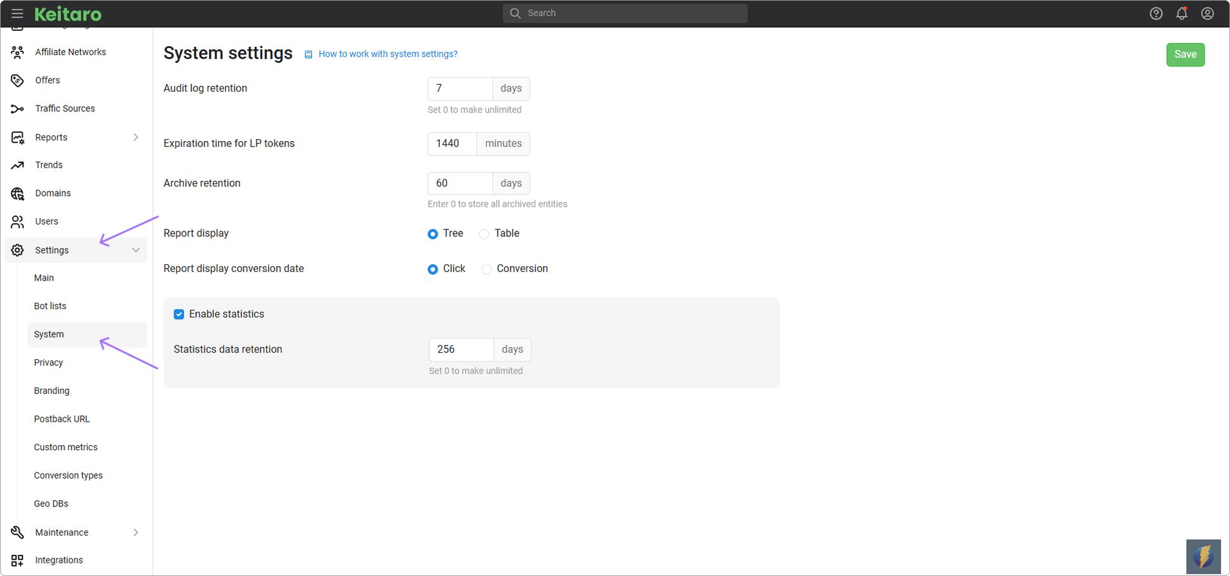Collapse the Settings section chevron
Viewport: 1230px width, 576px height.
point(136,250)
